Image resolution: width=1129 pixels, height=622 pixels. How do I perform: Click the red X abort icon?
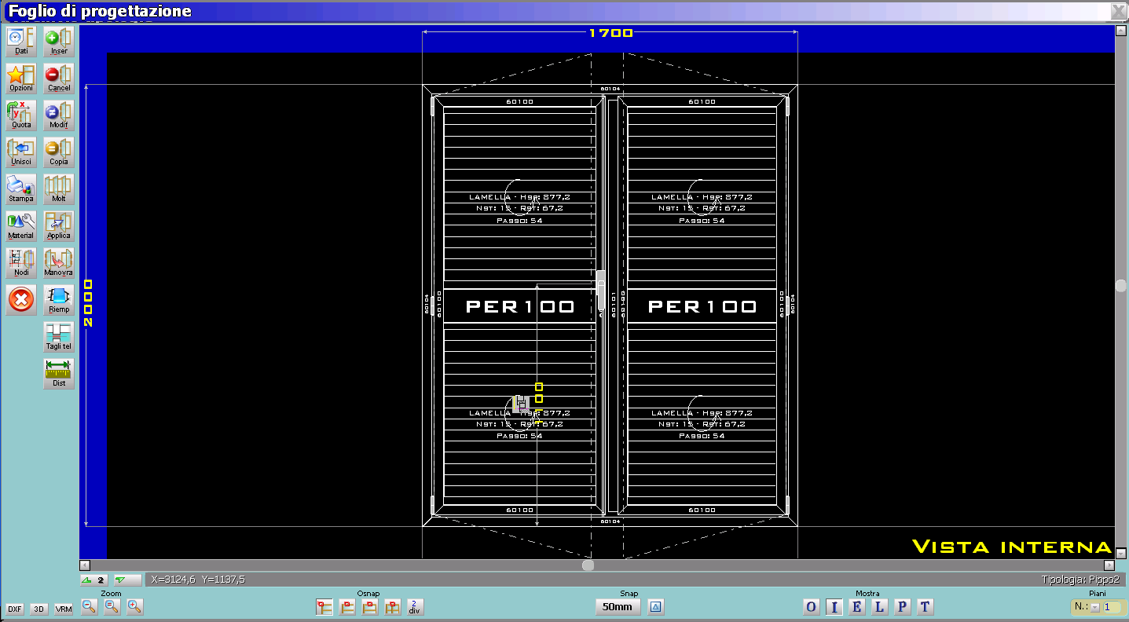pyautogui.click(x=21, y=300)
